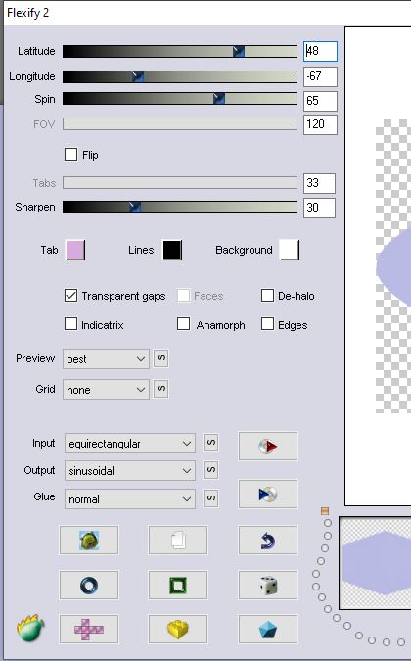411x661 pixels.
Task: Open the Preview quality dropdown
Action: [x=106, y=359]
